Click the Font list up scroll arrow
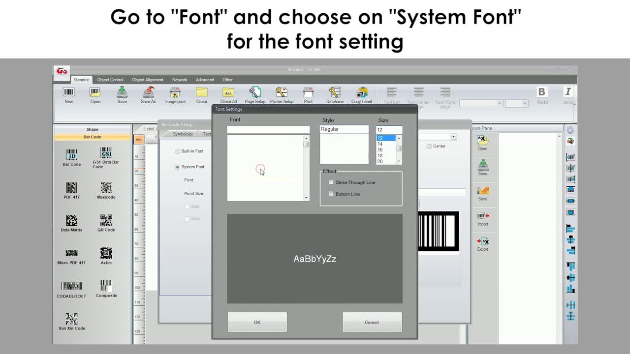Screen dimensions: 630x354 (x=306, y=139)
